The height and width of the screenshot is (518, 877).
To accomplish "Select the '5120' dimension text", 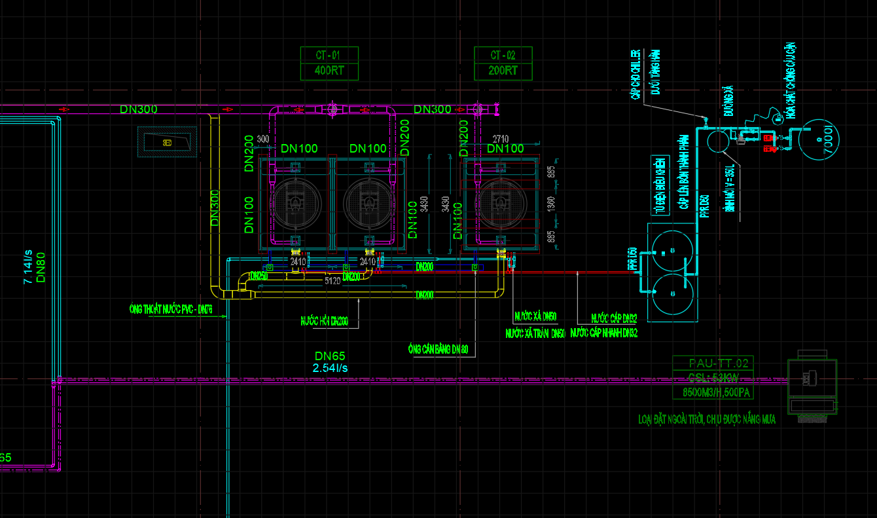I will click(x=333, y=282).
